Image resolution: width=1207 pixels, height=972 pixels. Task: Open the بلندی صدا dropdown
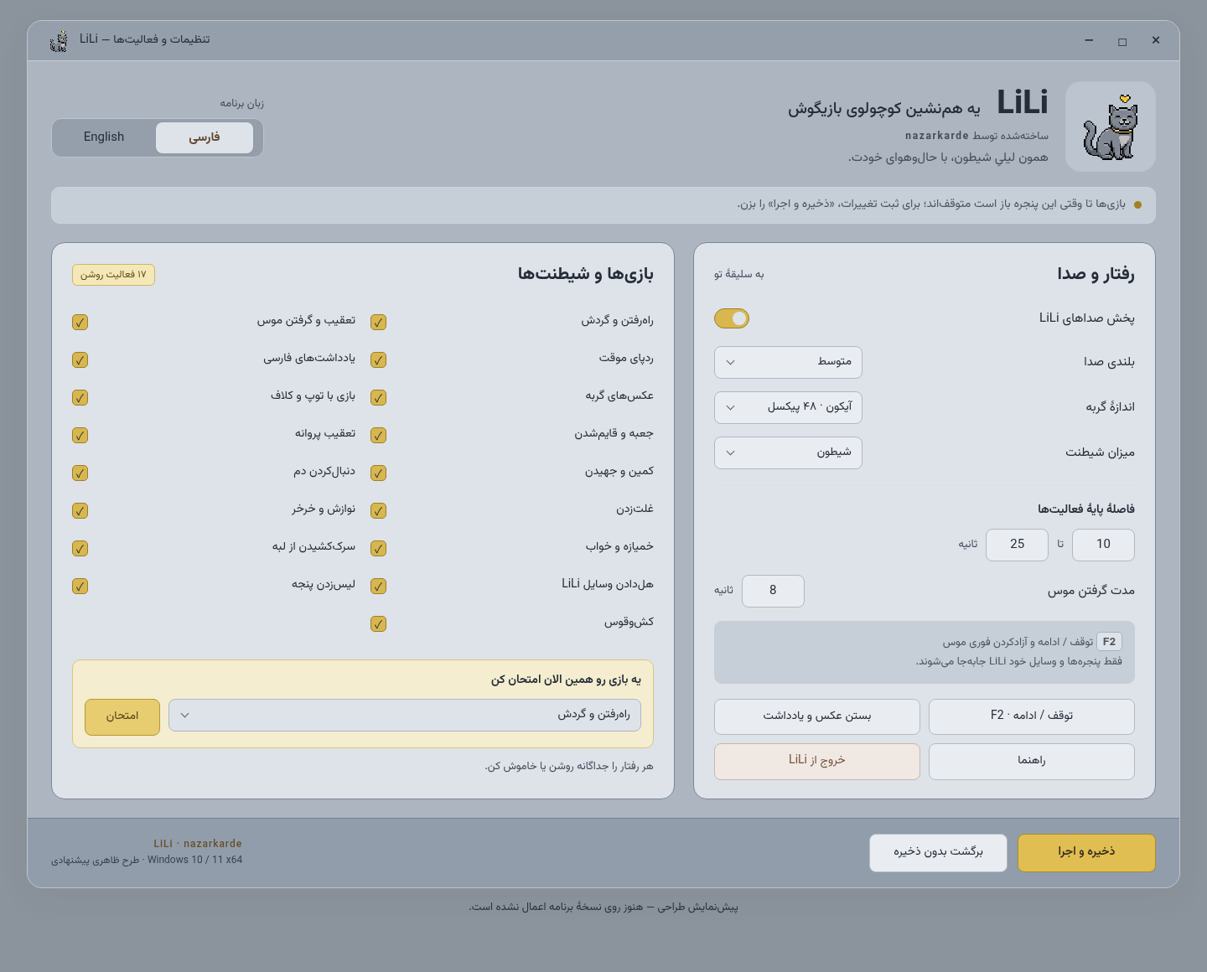[x=788, y=362]
